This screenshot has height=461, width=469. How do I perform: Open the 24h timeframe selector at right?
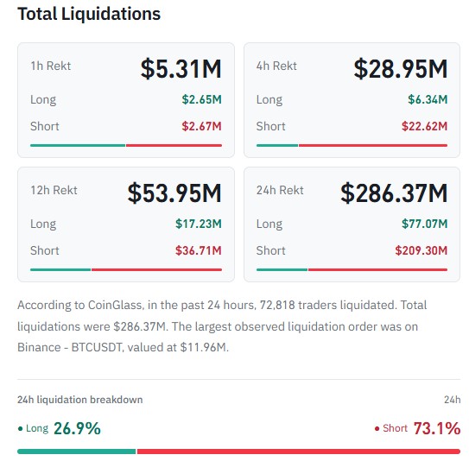pos(453,400)
